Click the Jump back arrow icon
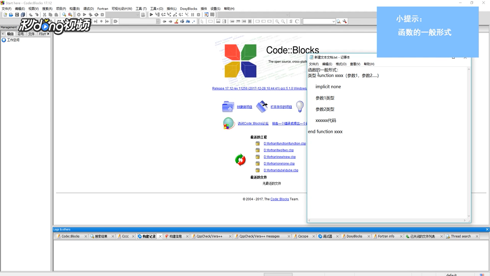Image resolution: width=490 pixels, height=276 pixels. 165,21
